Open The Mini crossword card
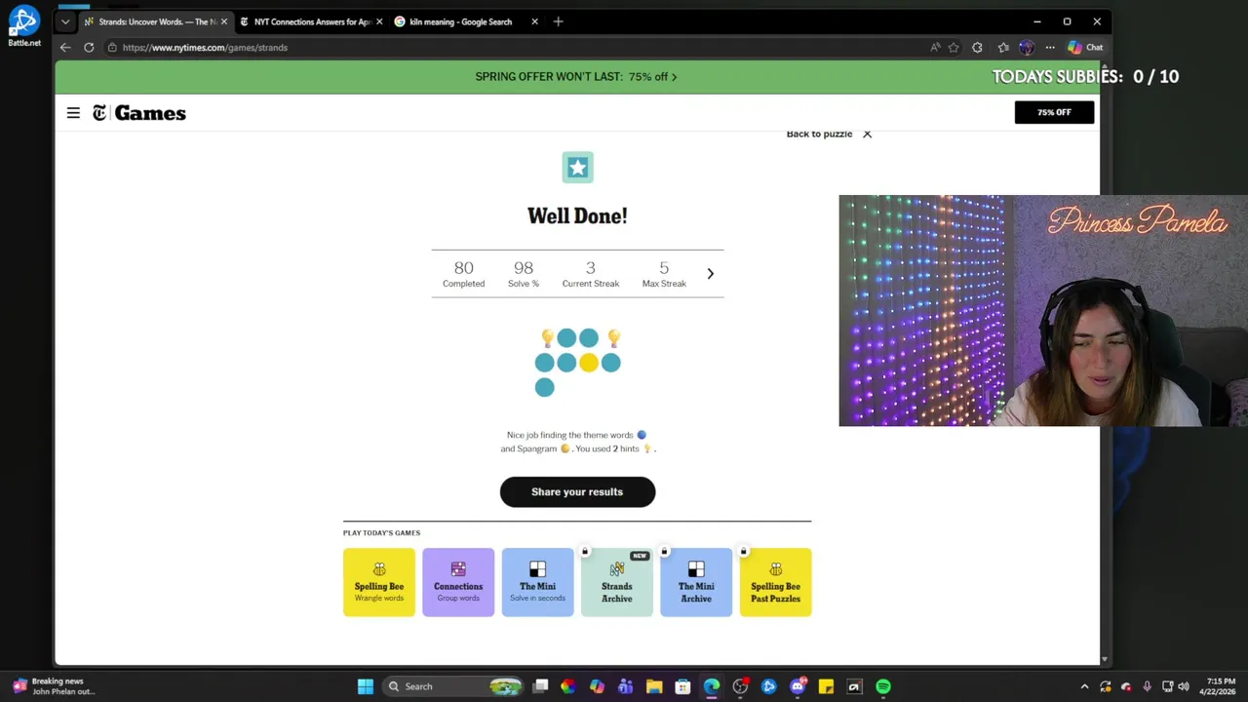 (x=537, y=582)
